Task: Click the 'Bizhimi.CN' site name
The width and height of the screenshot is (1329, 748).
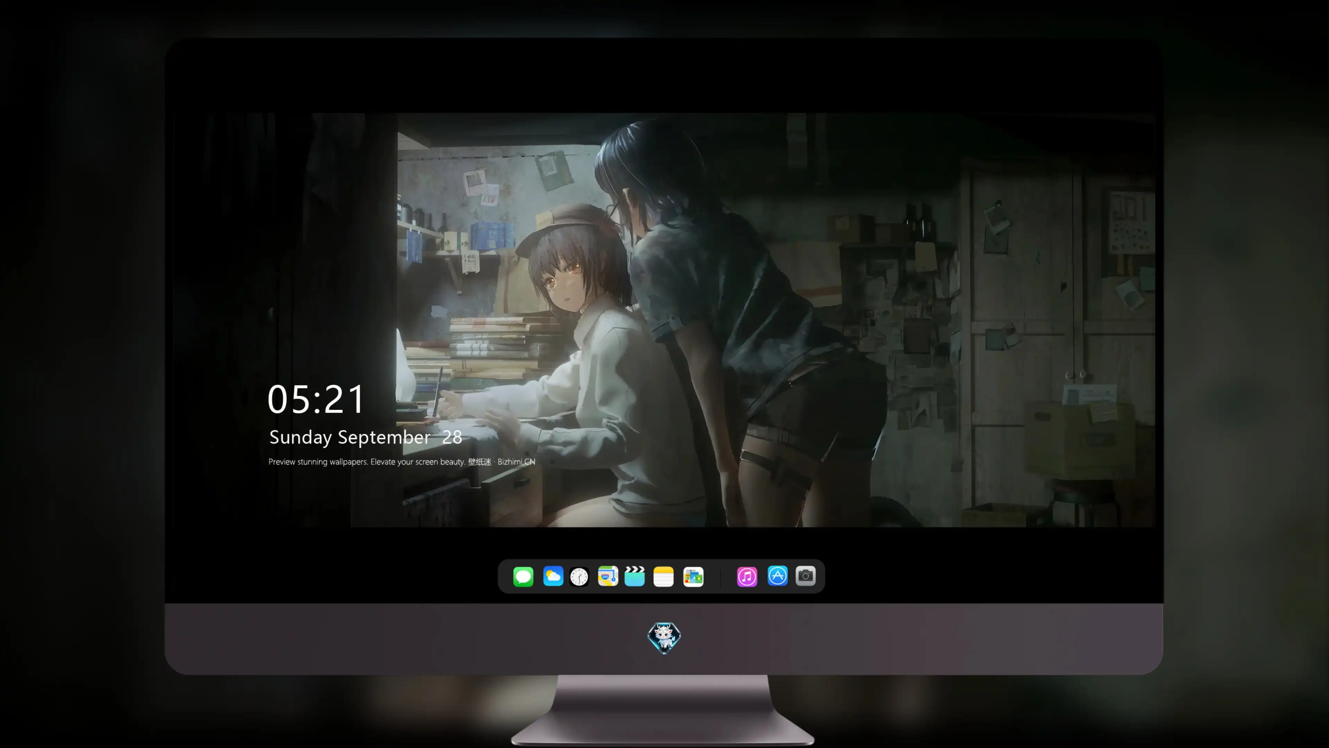Action: [516, 462]
